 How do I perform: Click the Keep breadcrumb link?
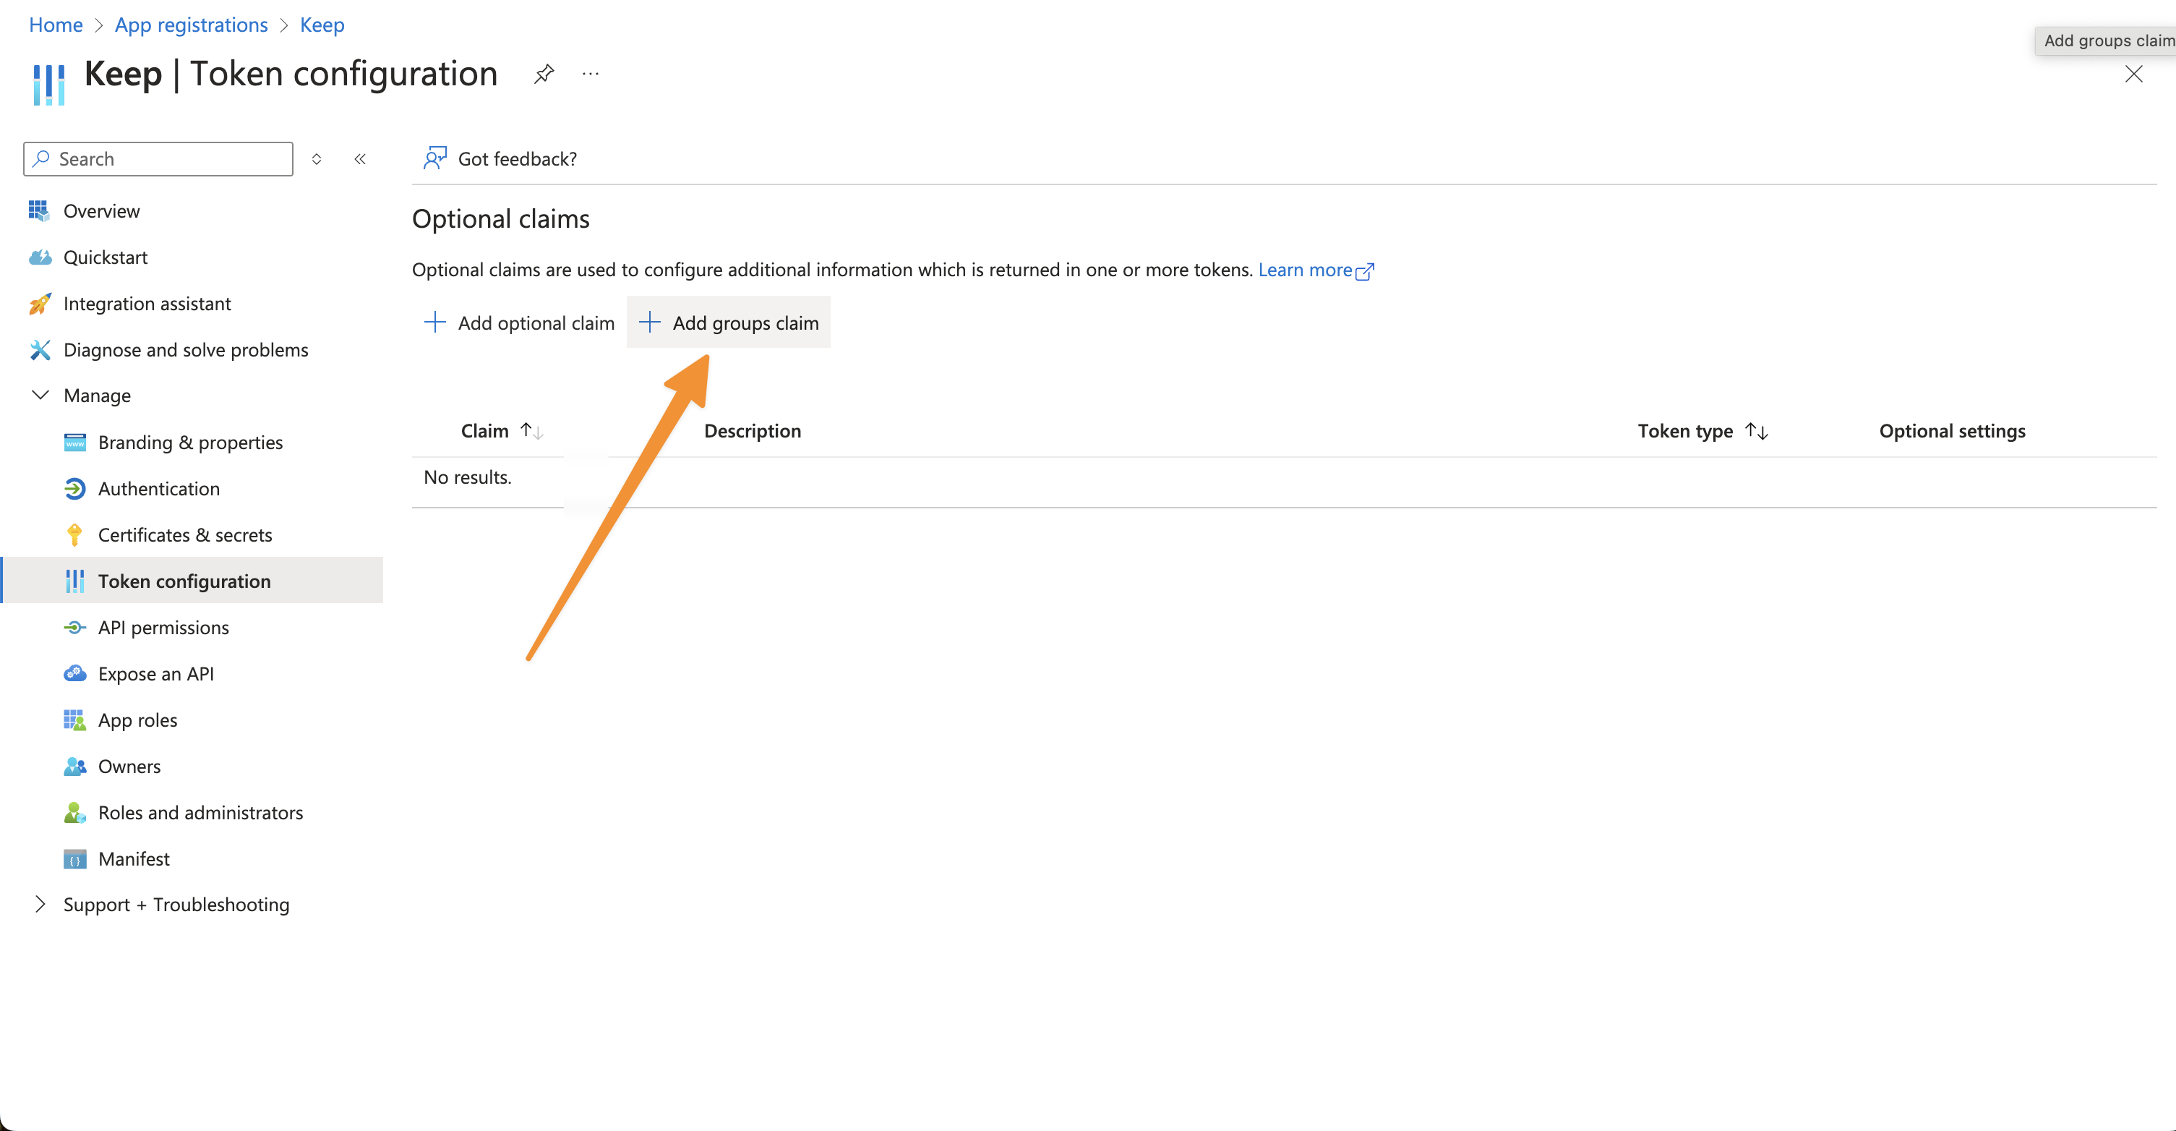point(322,25)
